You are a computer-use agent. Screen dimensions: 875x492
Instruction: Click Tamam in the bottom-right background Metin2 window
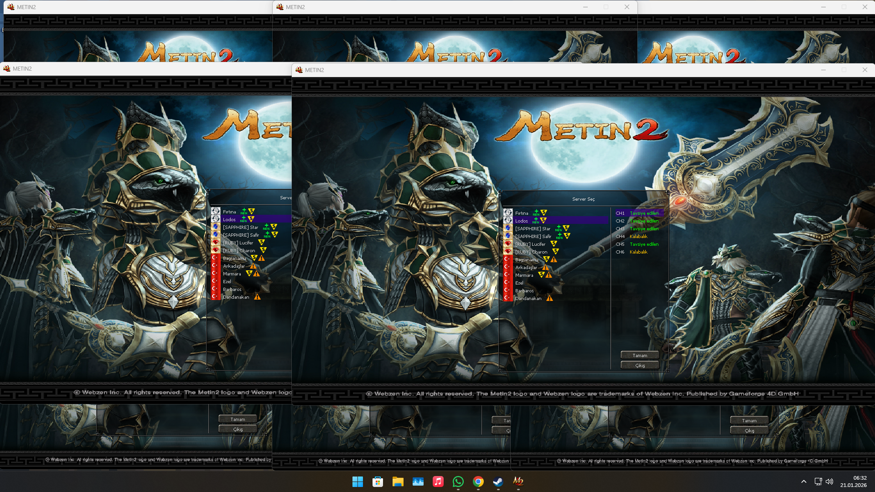(749, 420)
